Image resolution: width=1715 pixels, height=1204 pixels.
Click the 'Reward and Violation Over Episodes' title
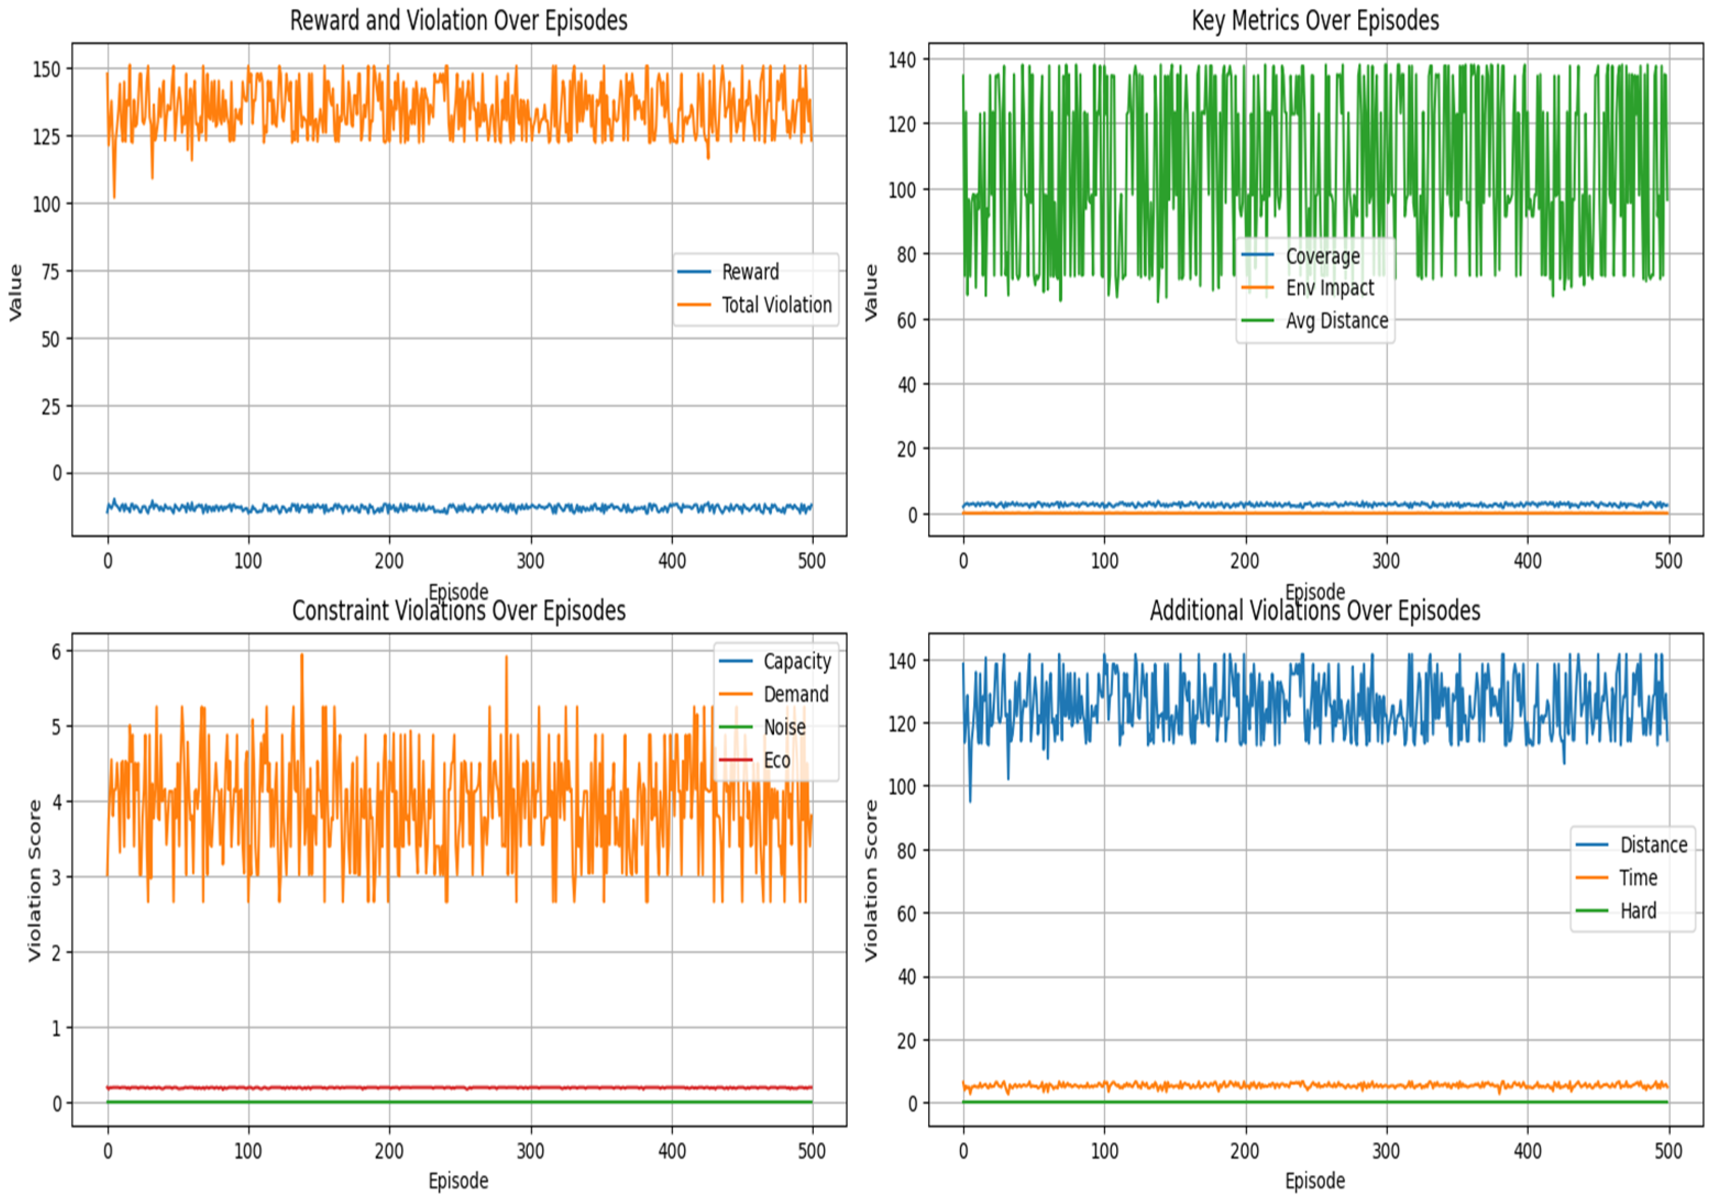458,20
